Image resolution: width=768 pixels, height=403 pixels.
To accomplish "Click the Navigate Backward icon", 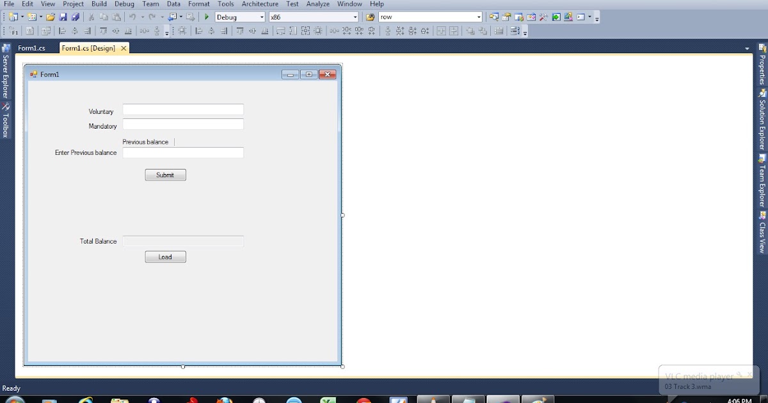I will (172, 17).
